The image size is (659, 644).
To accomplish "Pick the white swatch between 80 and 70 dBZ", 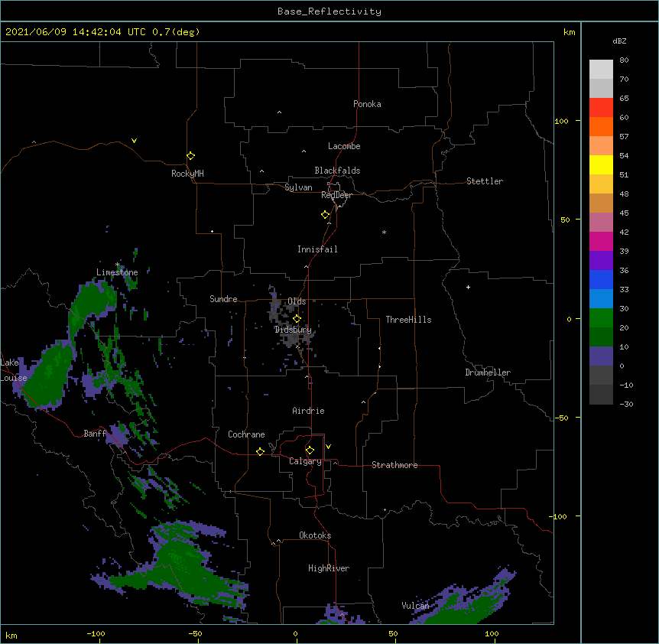I will pyautogui.click(x=601, y=69).
